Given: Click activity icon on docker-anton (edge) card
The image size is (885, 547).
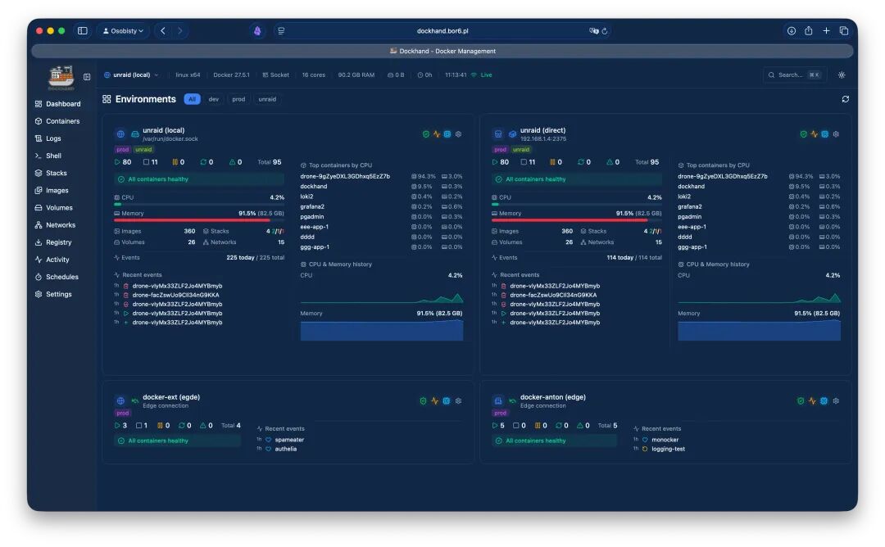Looking at the screenshot, I should (811, 401).
